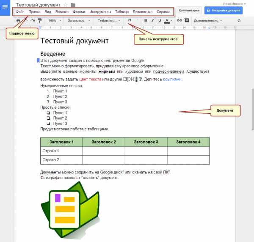254x242 pixels.
Task: Click table cell Заголовок 1
Action: coord(61,142)
